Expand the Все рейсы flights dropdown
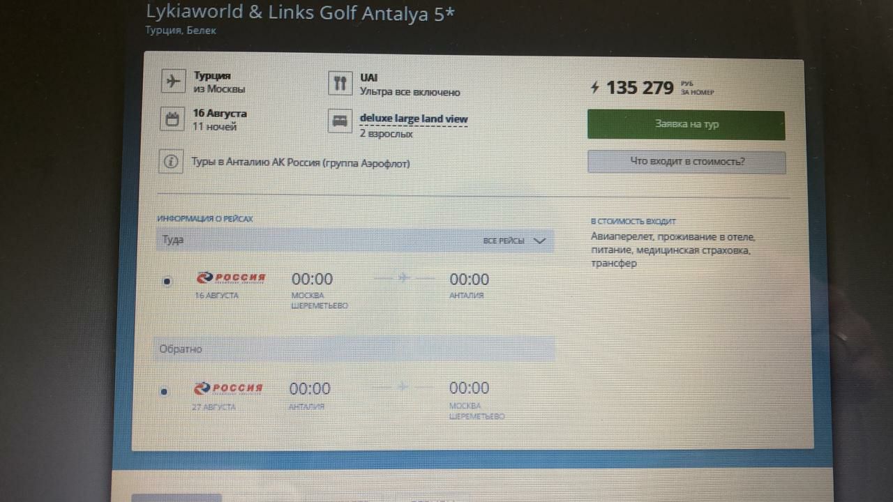 (x=514, y=241)
